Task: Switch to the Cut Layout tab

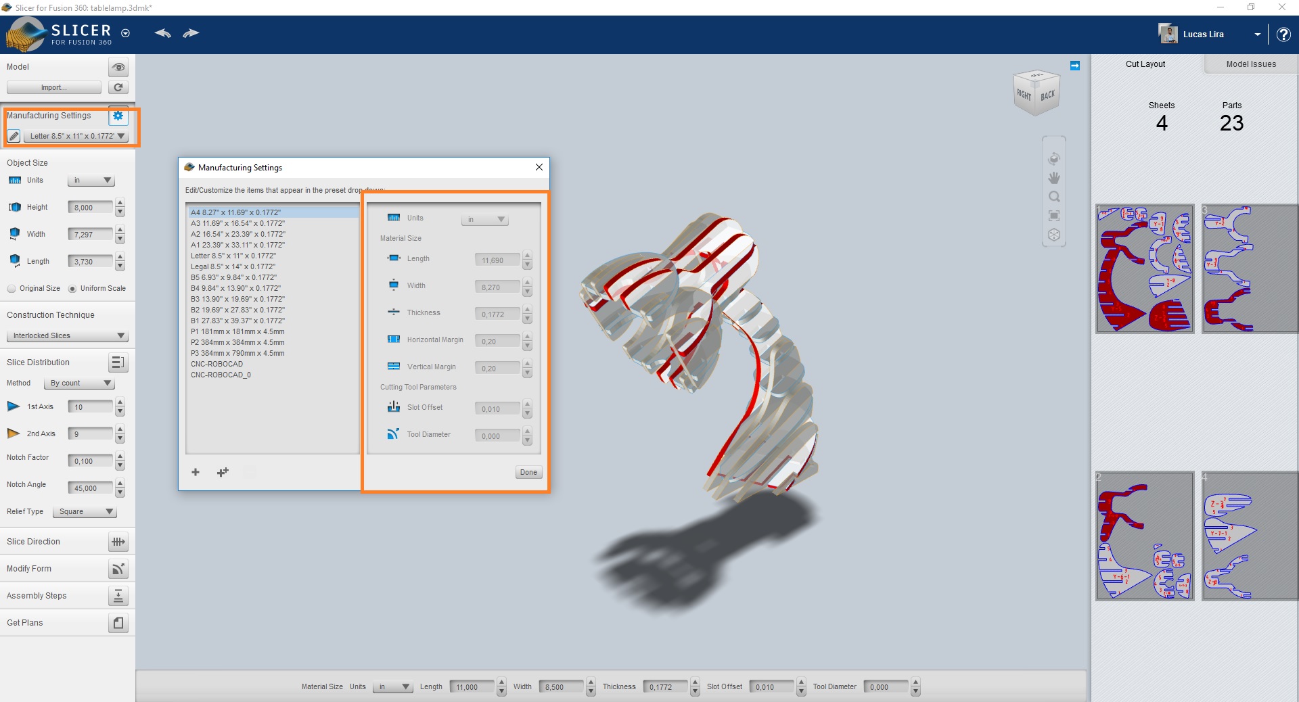Action: pyautogui.click(x=1145, y=64)
